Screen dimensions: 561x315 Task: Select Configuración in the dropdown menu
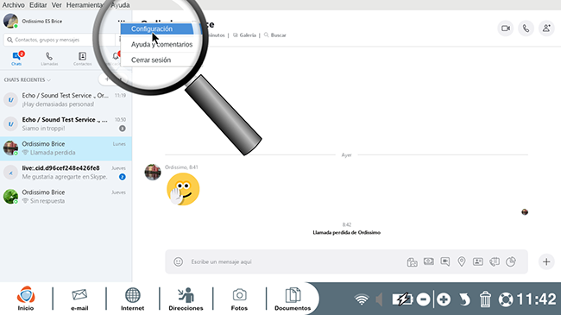[157, 29]
